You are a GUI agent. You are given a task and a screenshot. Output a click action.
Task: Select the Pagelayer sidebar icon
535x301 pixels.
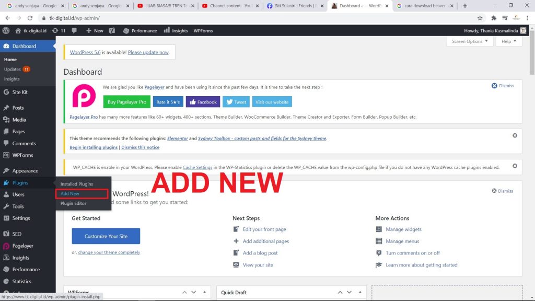7,246
